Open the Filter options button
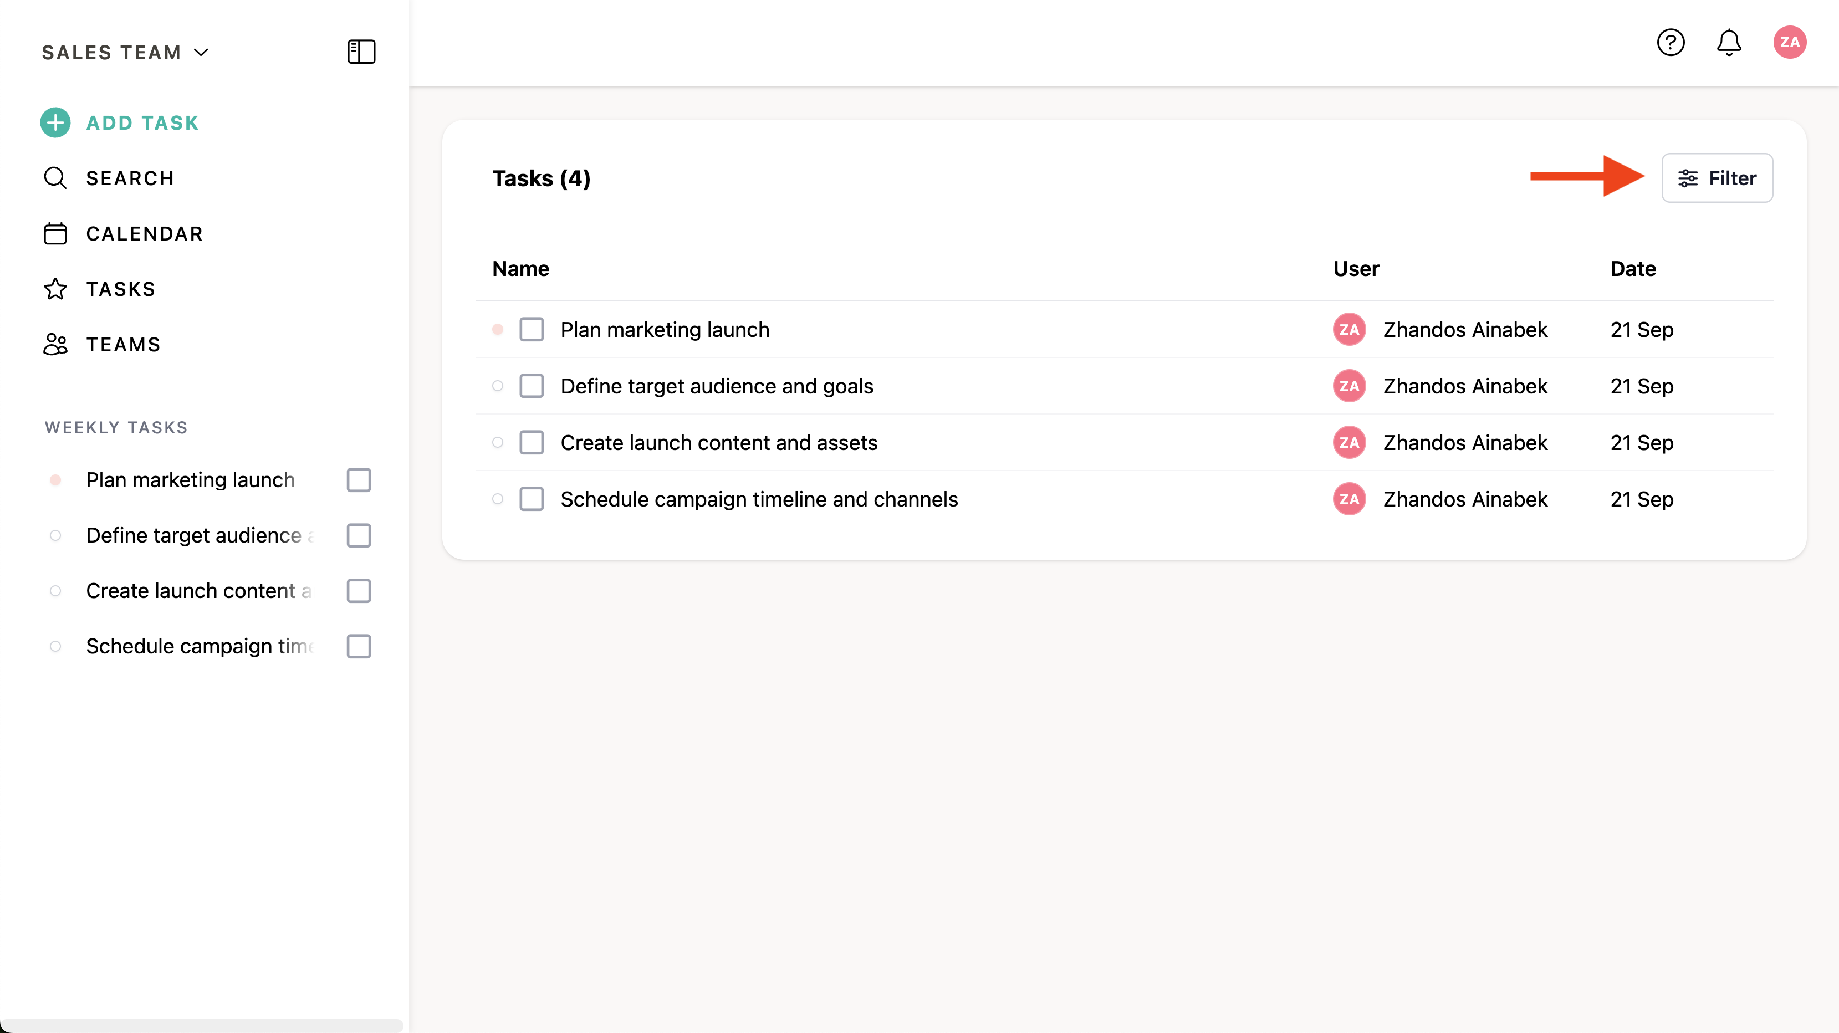Image resolution: width=1839 pixels, height=1033 pixels. [x=1716, y=178]
